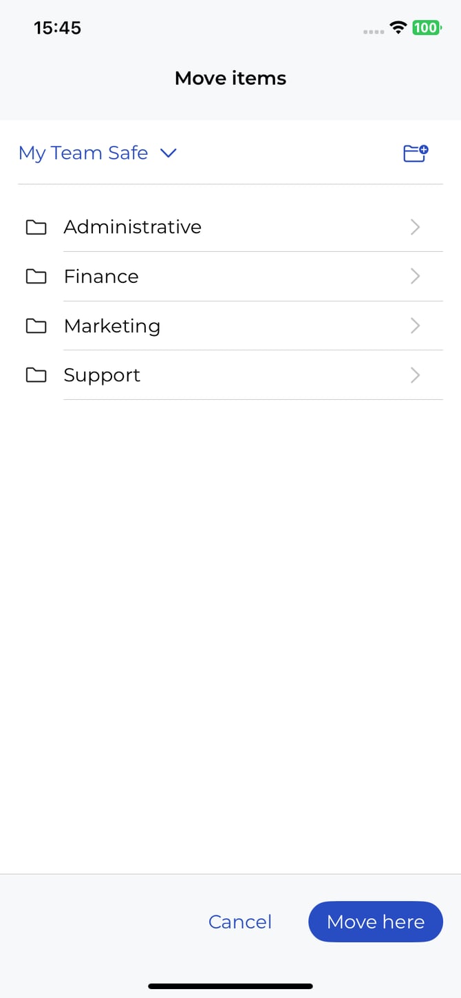This screenshot has width=461, height=998.
Task: Click the Finance folder icon
Action: tap(36, 277)
